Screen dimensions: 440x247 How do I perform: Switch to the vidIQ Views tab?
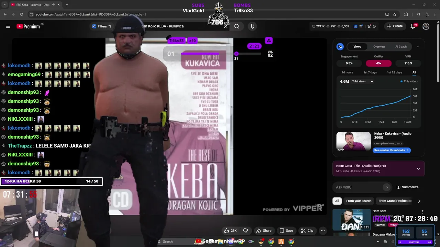click(357, 47)
